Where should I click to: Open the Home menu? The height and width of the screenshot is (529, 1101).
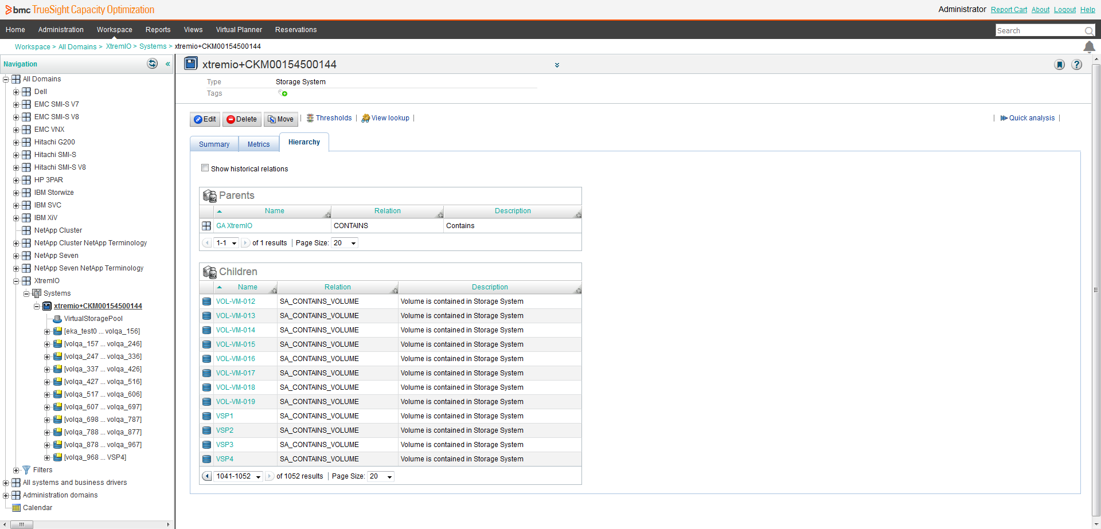coord(15,30)
